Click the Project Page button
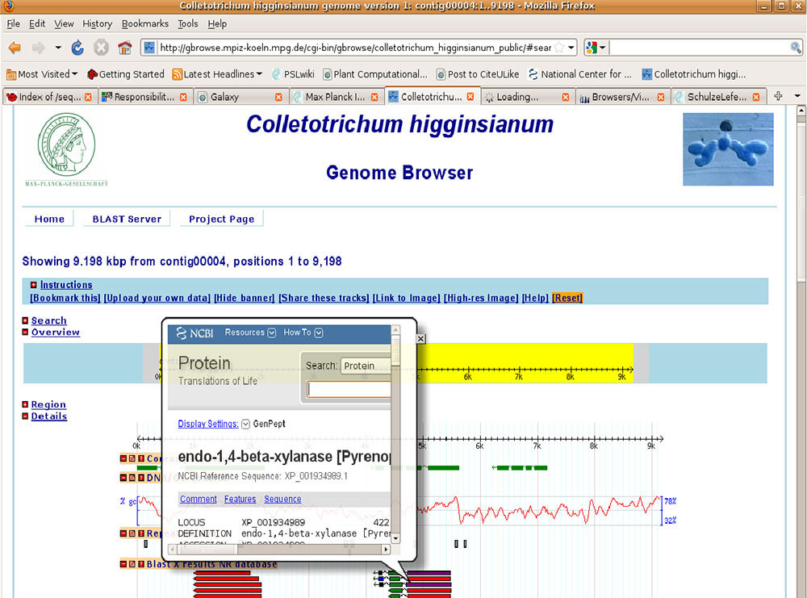The width and height of the screenshot is (807, 598). pyautogui.click(x=222, y=219)
